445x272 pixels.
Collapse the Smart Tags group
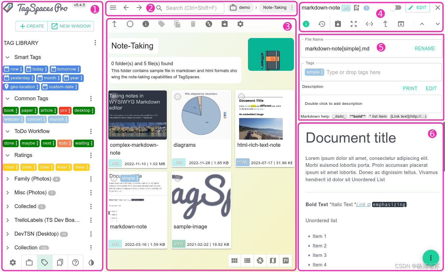[x=8, y=57]
